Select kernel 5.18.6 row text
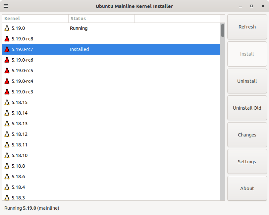 click(18, 177)
